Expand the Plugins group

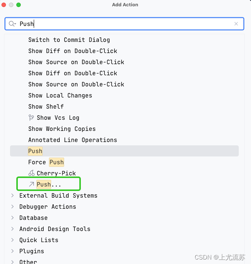point(12,251)
